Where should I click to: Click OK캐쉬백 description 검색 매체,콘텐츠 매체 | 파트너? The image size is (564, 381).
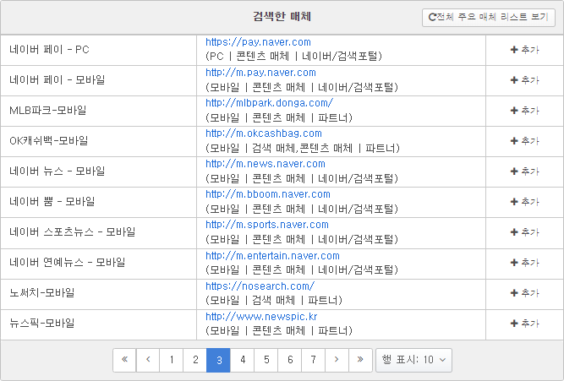tap(303, 148)
